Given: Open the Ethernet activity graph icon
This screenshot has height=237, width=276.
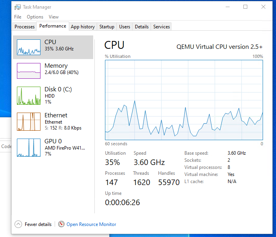Looking at the screenshot, I should pos(29,122).
